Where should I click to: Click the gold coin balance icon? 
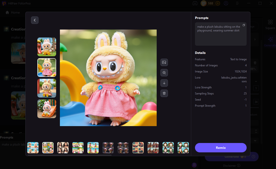click(204, 3)
